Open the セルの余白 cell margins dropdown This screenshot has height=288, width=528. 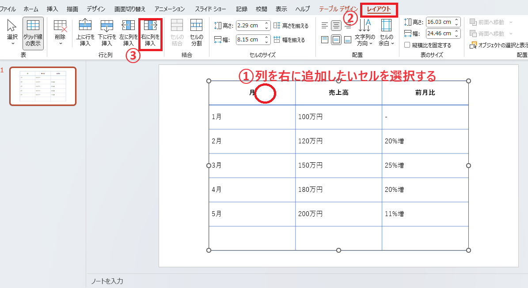tap(386, 33)
